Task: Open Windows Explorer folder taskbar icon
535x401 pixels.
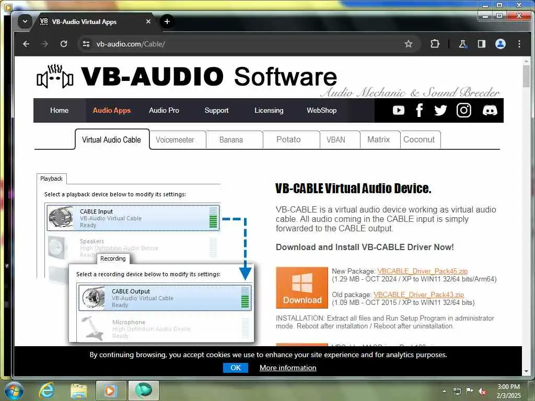Action: (x=78, y=391)
